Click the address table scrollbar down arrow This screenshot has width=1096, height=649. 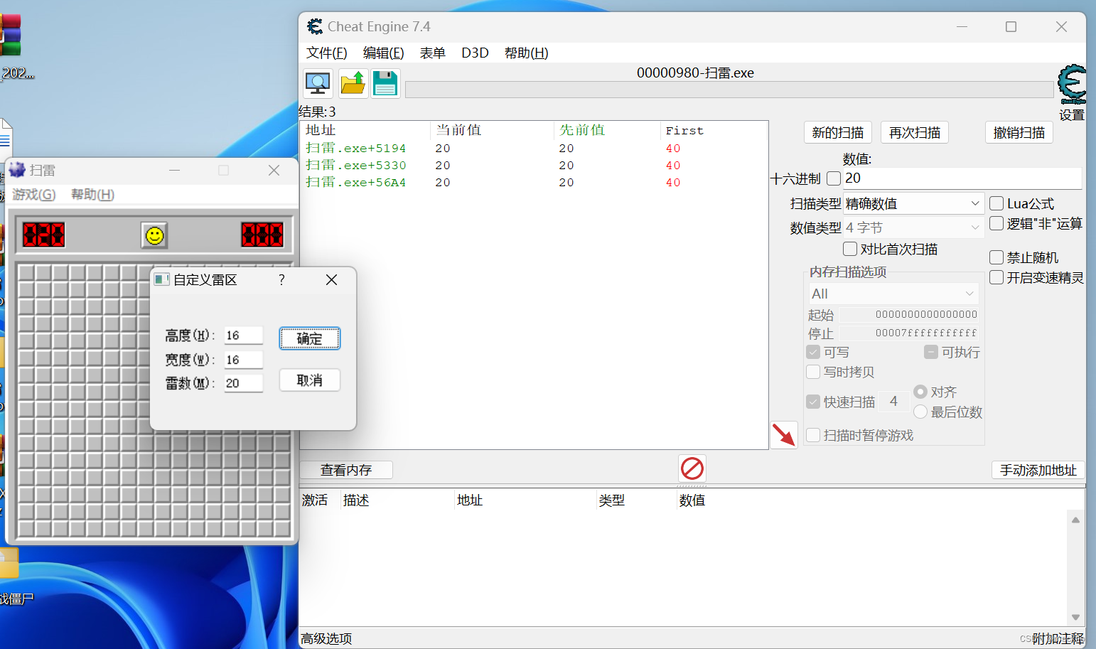click(x=1075, y=617)
